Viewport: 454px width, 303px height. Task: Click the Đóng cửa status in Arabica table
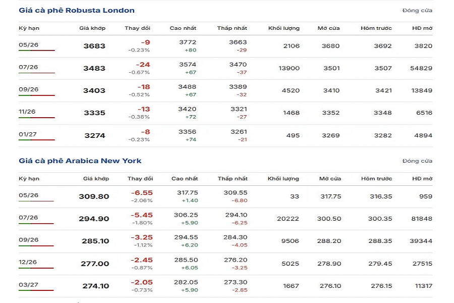pos(417,161)
